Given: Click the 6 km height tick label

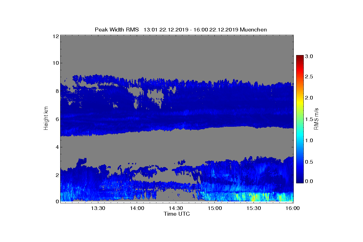Looking at the screenshot, I should coord(57,119).
